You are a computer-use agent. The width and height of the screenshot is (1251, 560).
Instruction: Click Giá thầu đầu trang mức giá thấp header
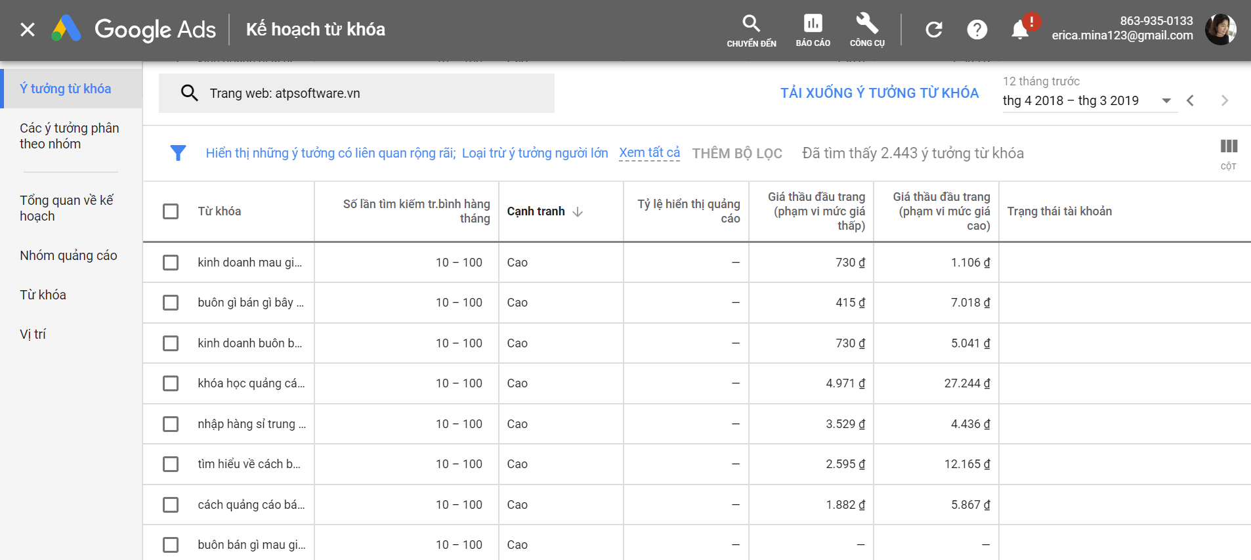tap(816, 211)
